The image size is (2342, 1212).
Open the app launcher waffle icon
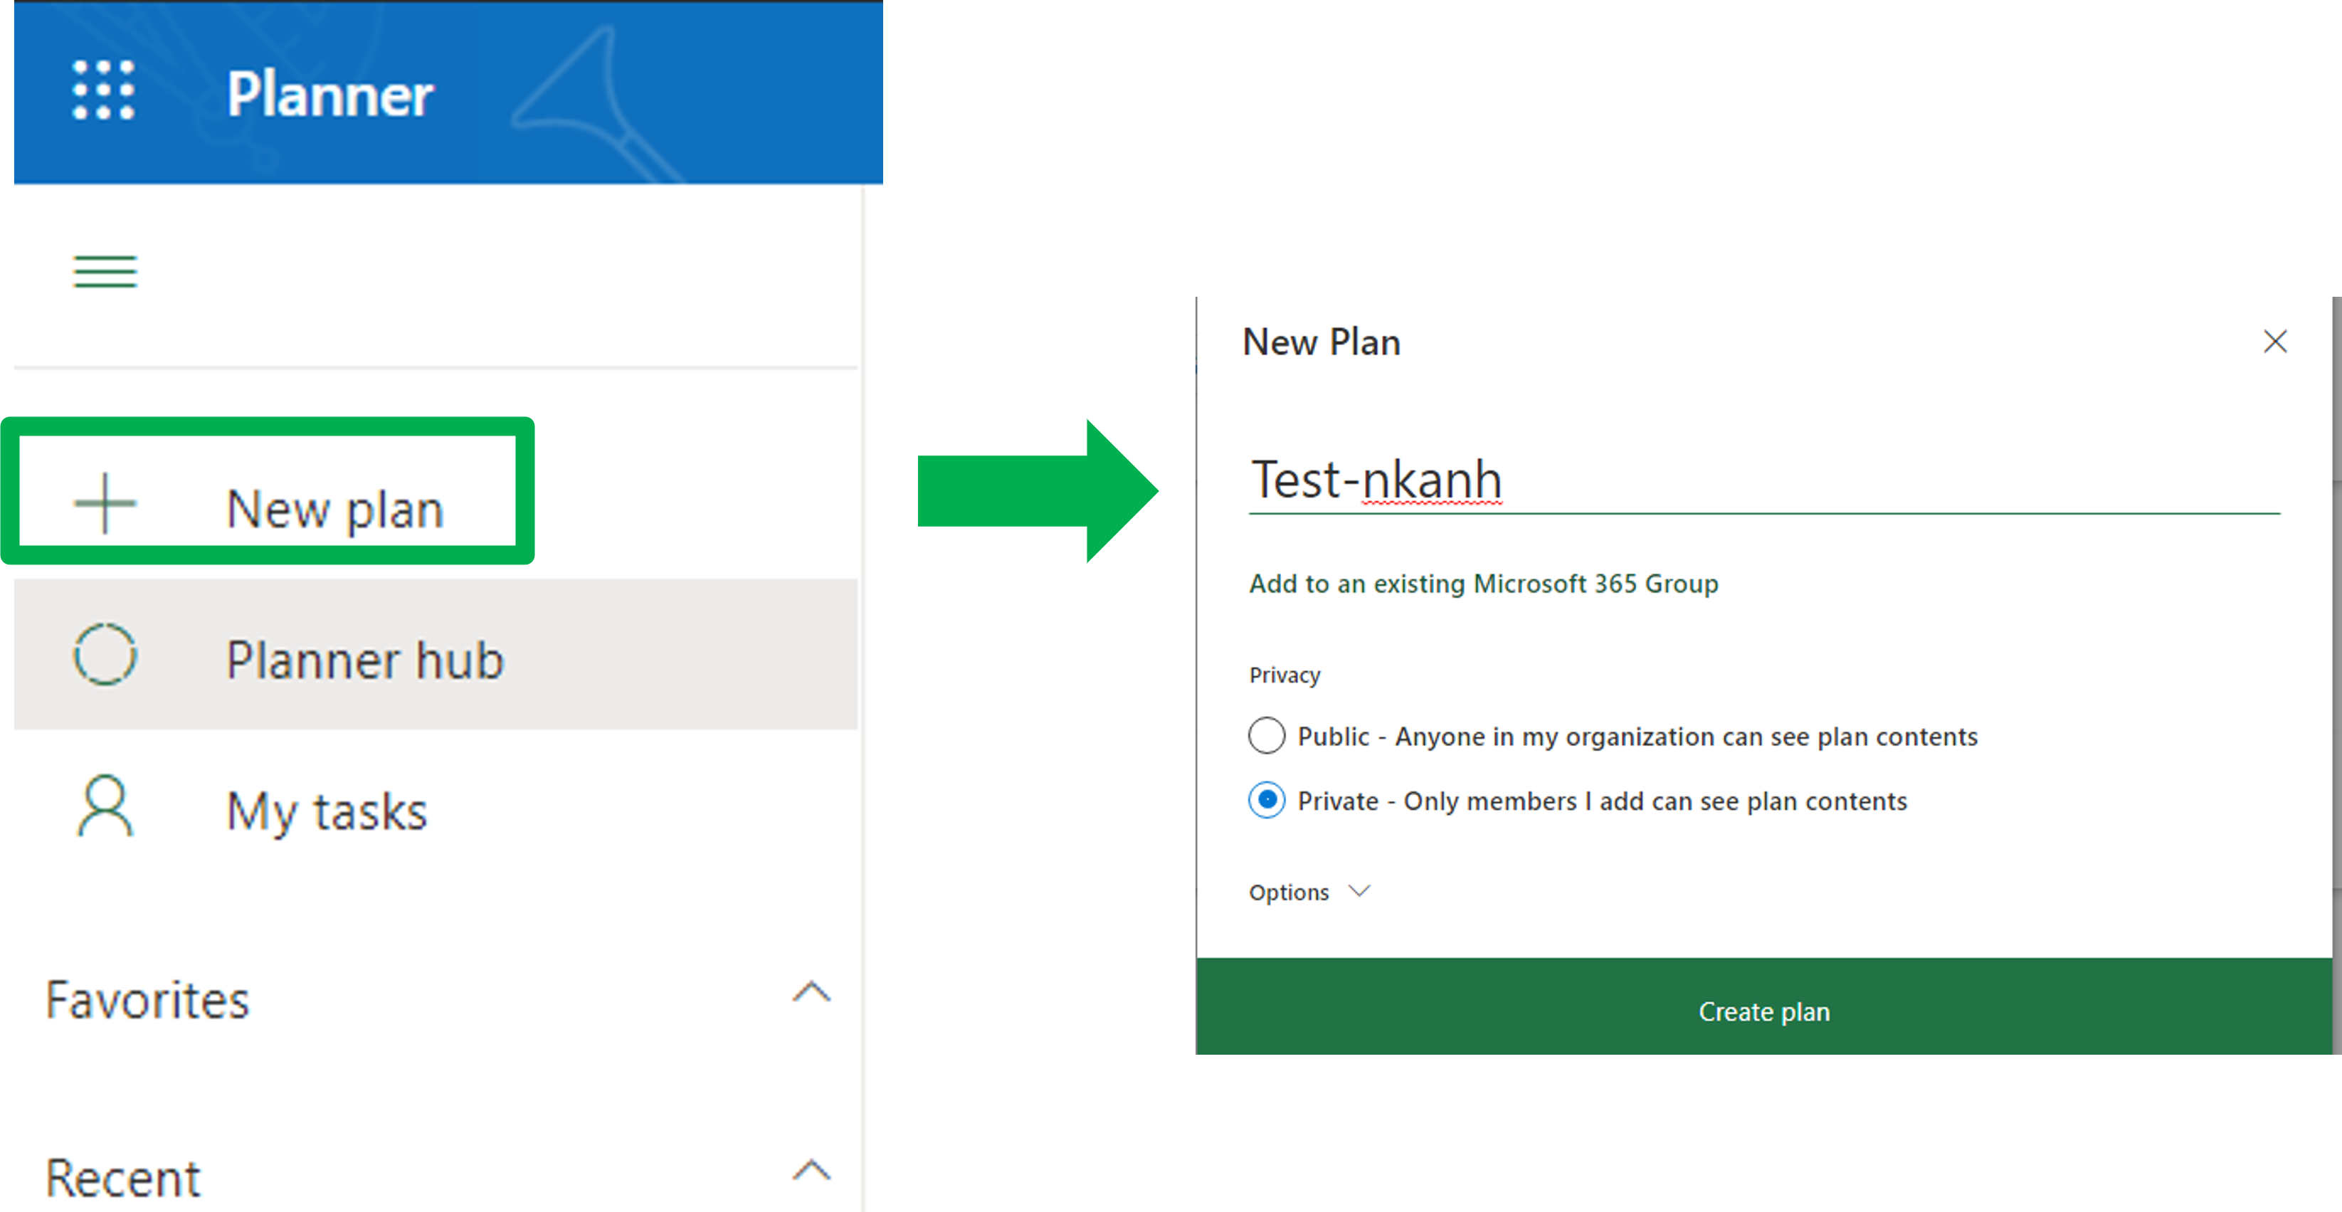[102, 91]
